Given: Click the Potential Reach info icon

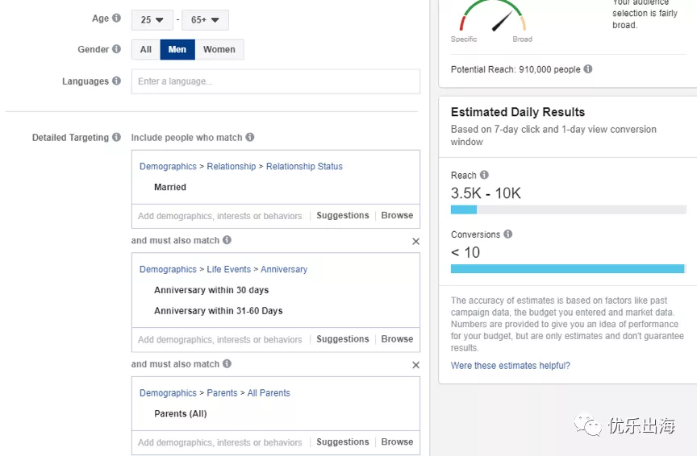Looking at the screenshot, I should [x=588, y=69].
